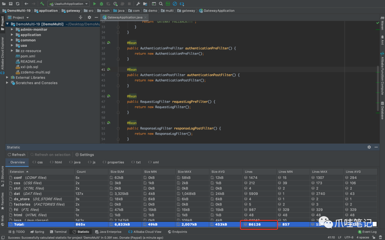Expand the admin-monitor folder
385x240 pixels.
(x=12, y=30)
